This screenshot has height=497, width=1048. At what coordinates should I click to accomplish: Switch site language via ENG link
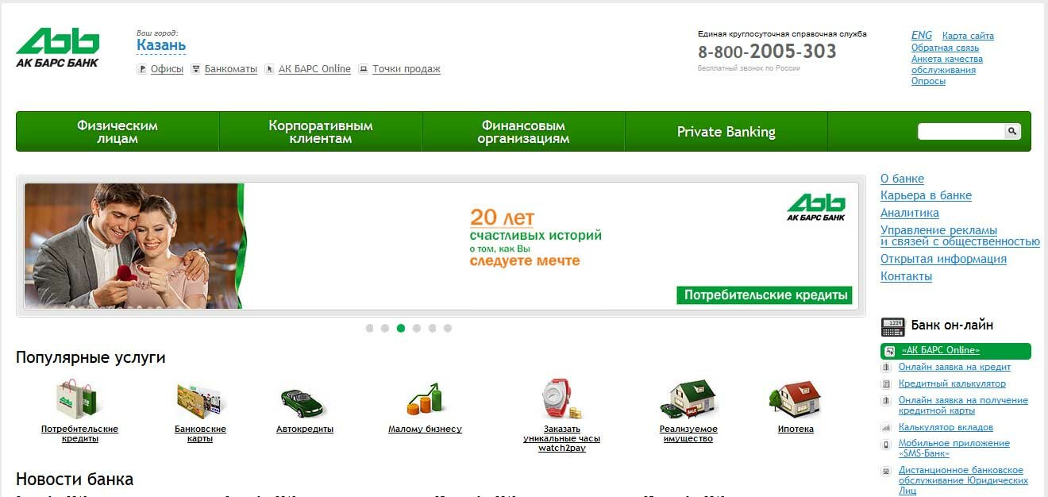(922, 36)
